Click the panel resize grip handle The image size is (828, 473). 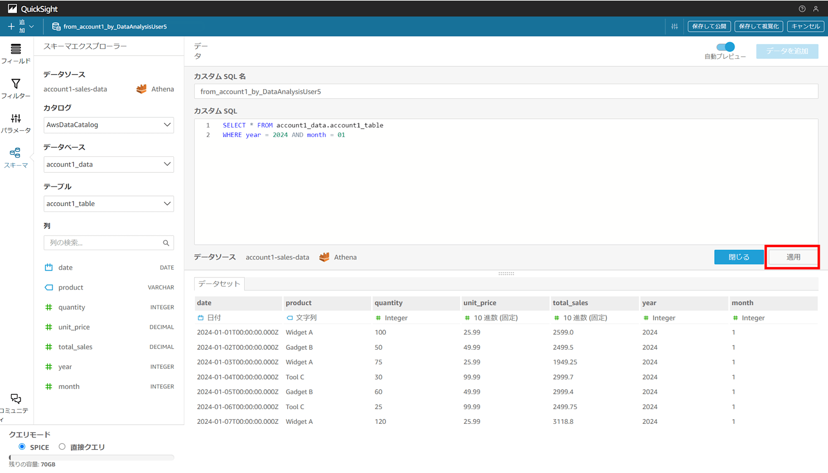(x=506, y=274)
